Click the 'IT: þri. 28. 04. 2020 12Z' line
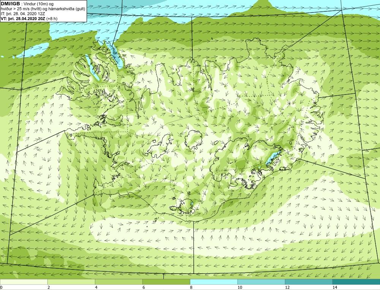The width and height of the screenshot is (380, 290). (x=23, y=14)
